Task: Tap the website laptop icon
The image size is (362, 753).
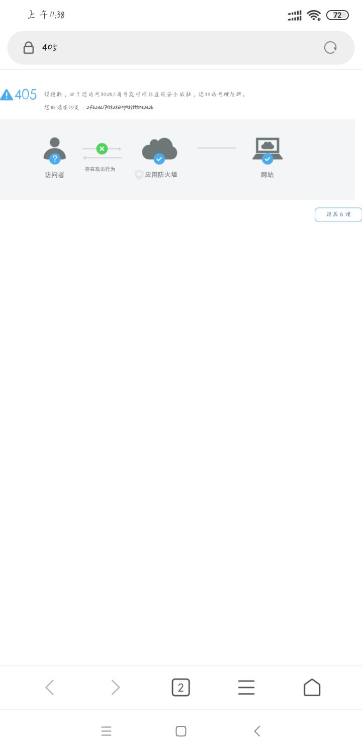Action: pos(267,150)
